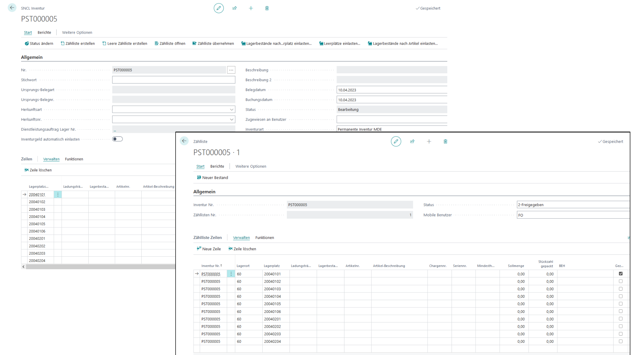This screenshot has height=355, width=631.
Task: Click Zählliste übernehmen action
Action: tap(213, 43)
